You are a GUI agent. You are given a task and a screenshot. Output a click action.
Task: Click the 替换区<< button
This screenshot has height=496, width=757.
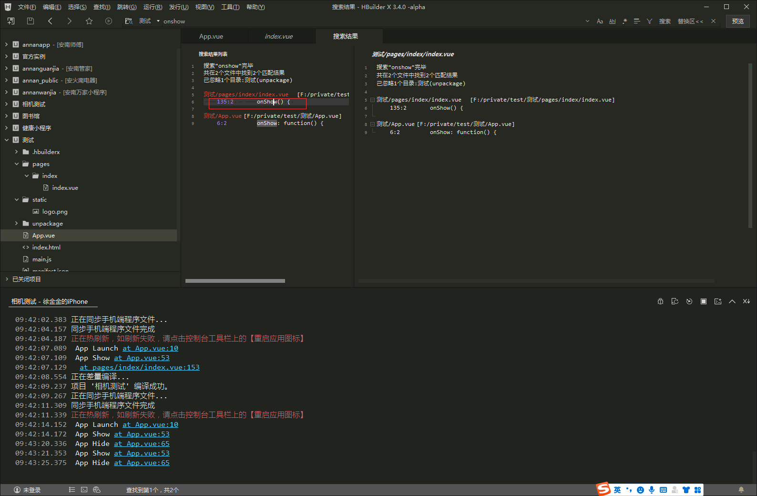pos(690,21)
